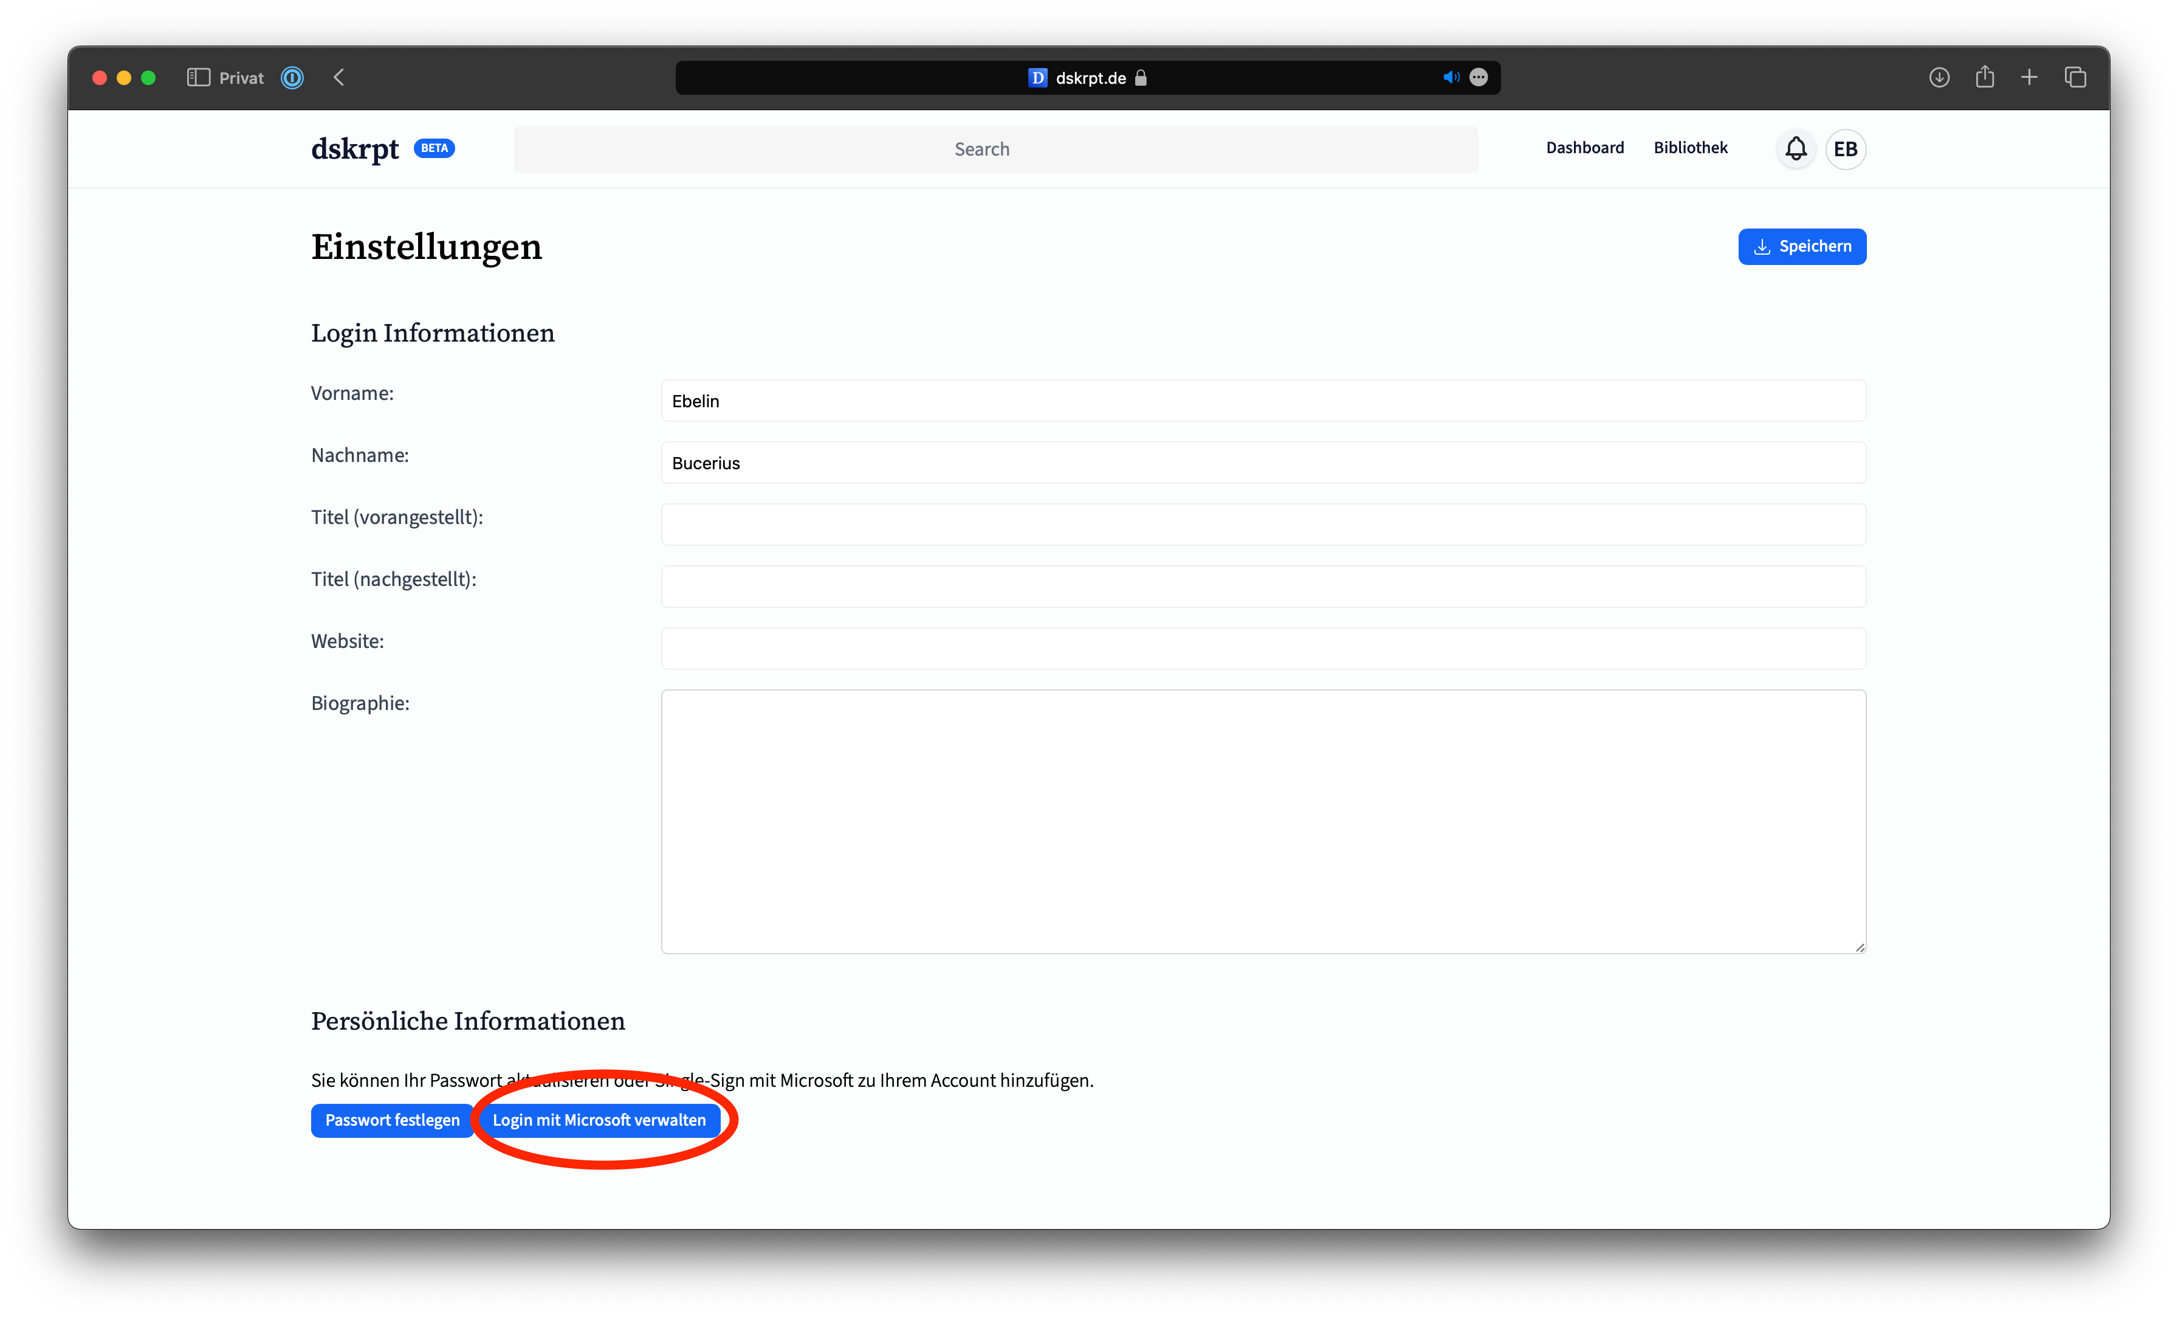Viewport: 2178px width, 1319px height.
Task: Click Login mit Microsoft verwalten
Action: (x=599, y=1120)
